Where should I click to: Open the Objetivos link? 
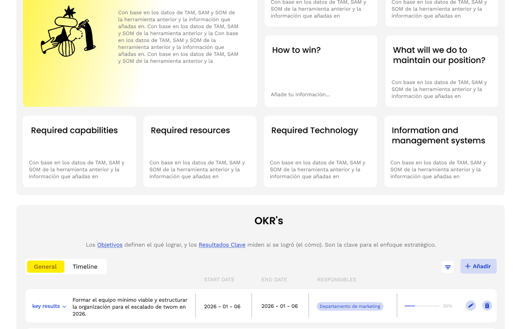109,245
